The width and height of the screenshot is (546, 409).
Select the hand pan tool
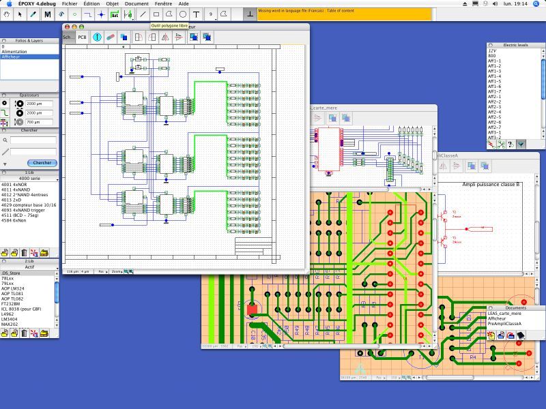pos(7,14)
